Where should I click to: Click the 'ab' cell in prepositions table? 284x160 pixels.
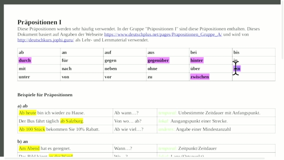pyautogui.click(x=39, y=52)
